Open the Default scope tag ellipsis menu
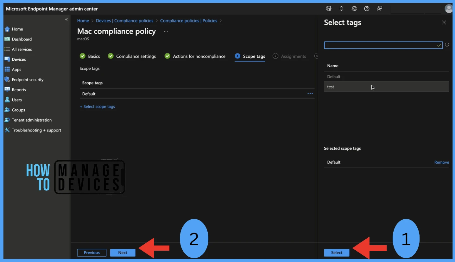This screenshot has width=455, height=262. tap(310, 94)
